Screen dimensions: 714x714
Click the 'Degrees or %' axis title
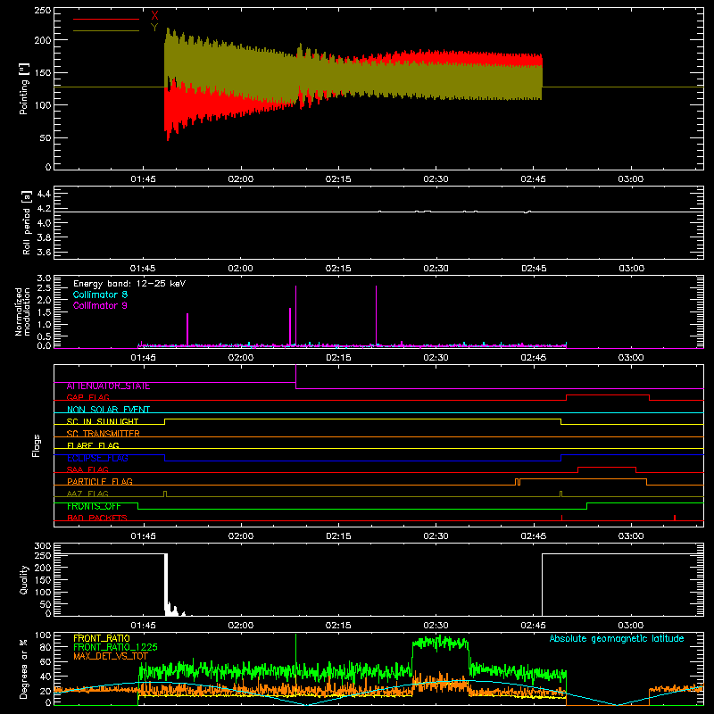point(24,668)
